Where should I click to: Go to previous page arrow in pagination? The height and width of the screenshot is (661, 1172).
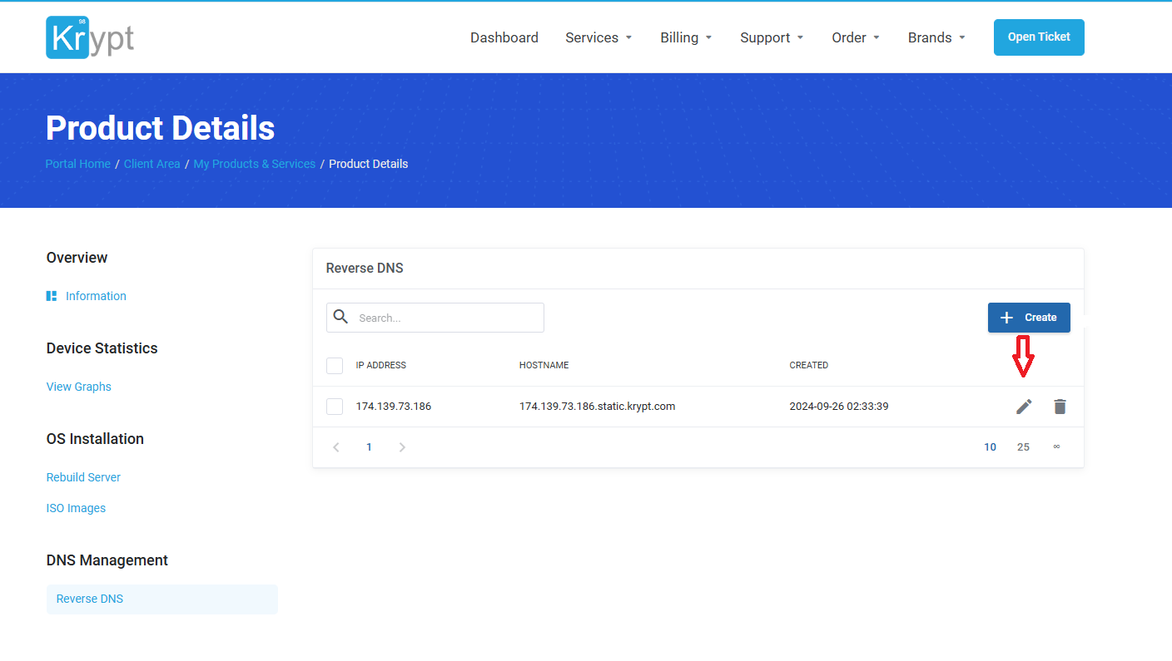[x=336, y=447]
